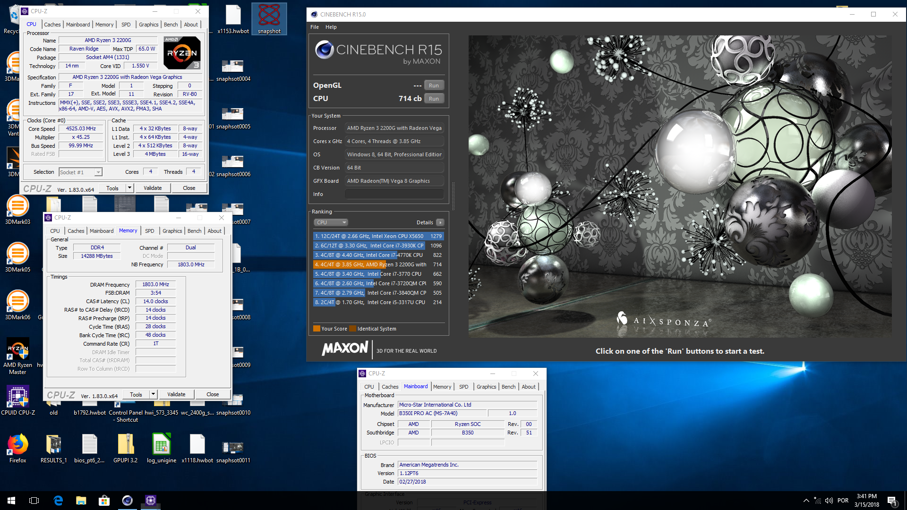Open GPUPI 3.2 desktop folder

click(x=125, y=448)
